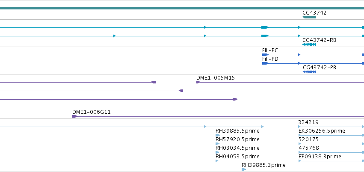
Task: Click the CG43742-PB label
Action: click(320, 68)
